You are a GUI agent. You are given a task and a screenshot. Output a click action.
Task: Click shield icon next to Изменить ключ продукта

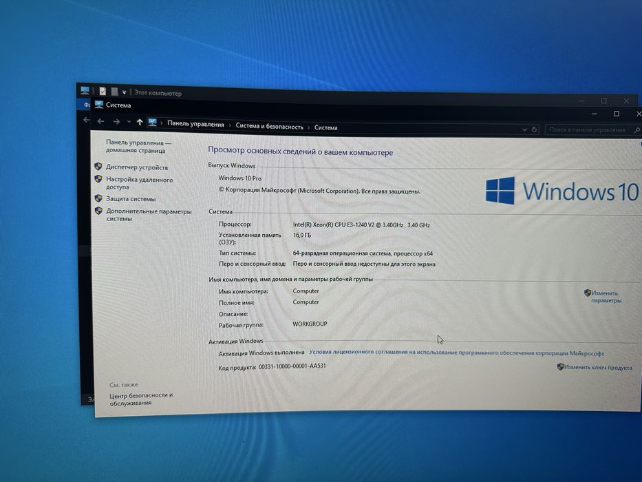pos(561,366)
